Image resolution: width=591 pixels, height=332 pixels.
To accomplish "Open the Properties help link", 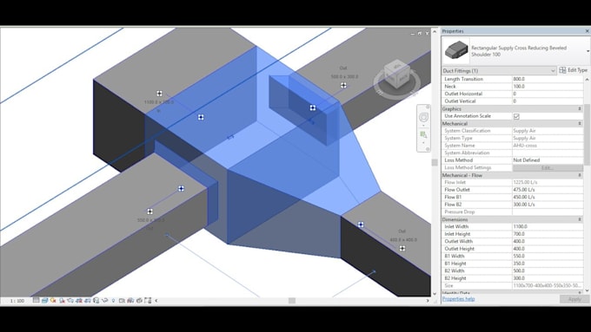I will pyautogui.click(x=458, y=299).
